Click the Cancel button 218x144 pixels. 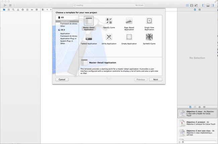pos(62,79)
